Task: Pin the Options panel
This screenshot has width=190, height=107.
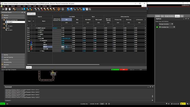Action: pyautogui.click(x=186, y=19)
